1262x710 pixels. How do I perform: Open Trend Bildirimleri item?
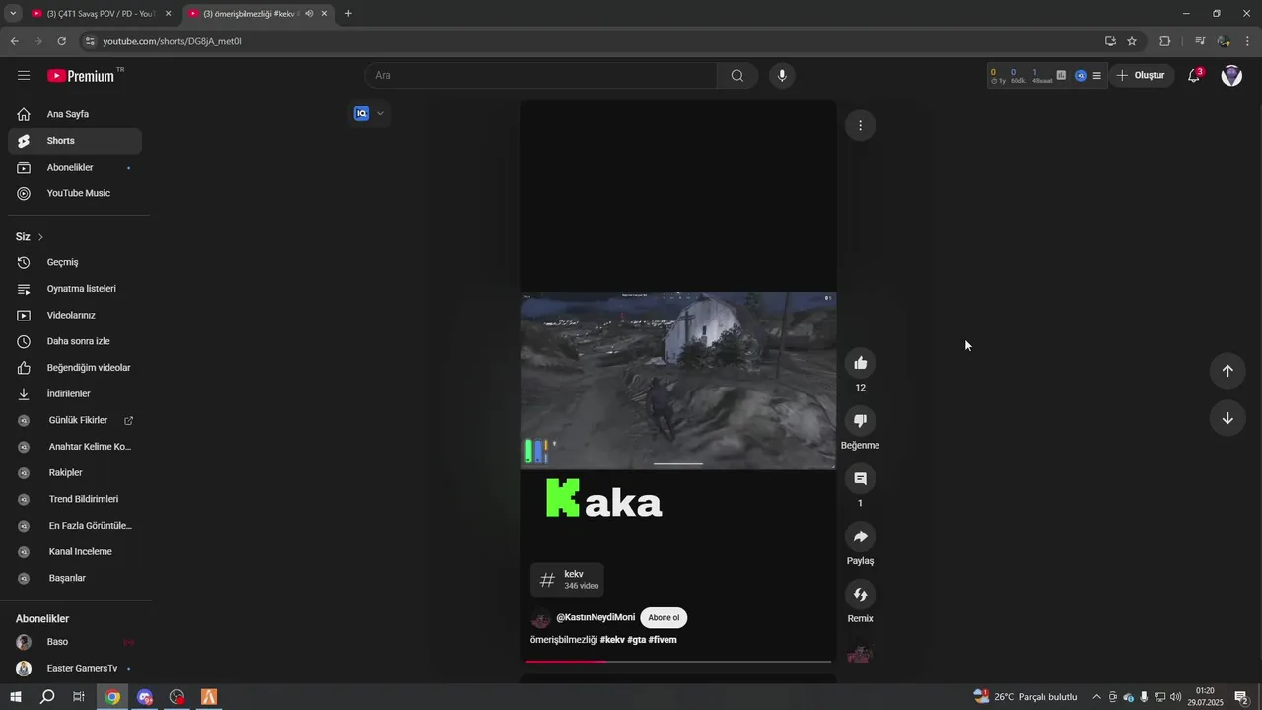75,499
